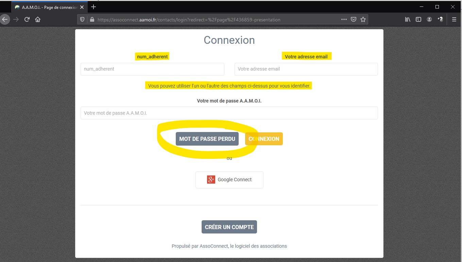
Task: Bookmark this page with the star icon
Action: (363, 20)
